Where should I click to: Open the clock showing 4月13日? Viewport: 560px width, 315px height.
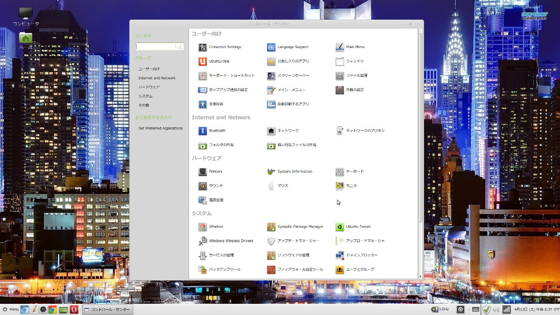tap(536, 309)
